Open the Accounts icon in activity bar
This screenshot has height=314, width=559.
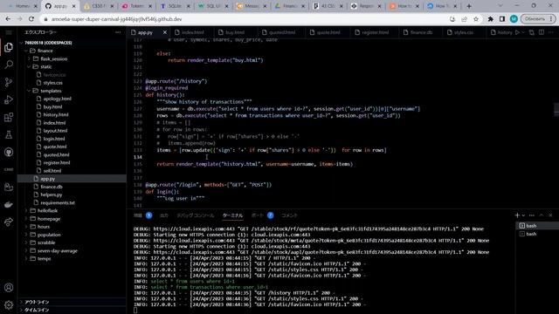point(9,287)
